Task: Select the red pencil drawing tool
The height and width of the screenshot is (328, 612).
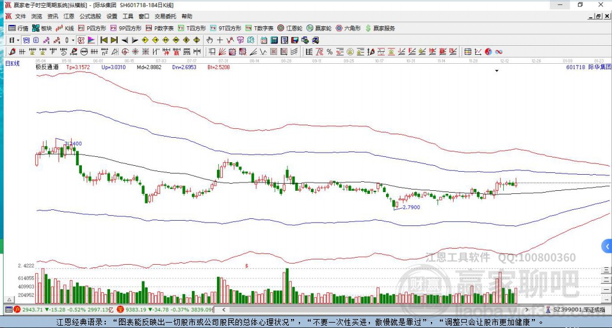Action: [x=12, y=52]
